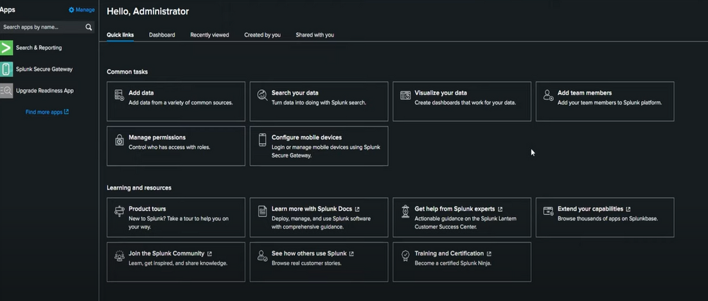This screenshot has width=708, height=301.
Task: Open the Shared with you tab
Action: click(315, 35)
